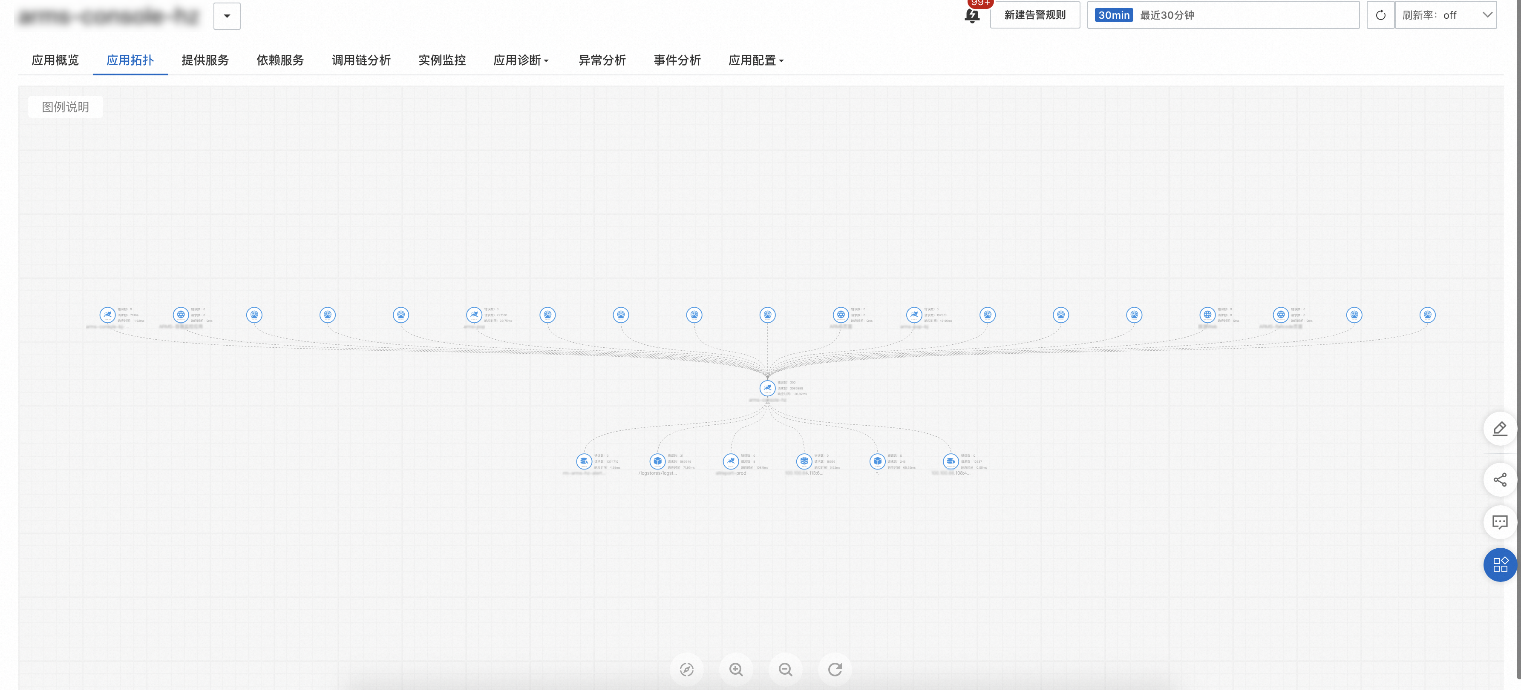Zoom in on the topology graph

736,670
